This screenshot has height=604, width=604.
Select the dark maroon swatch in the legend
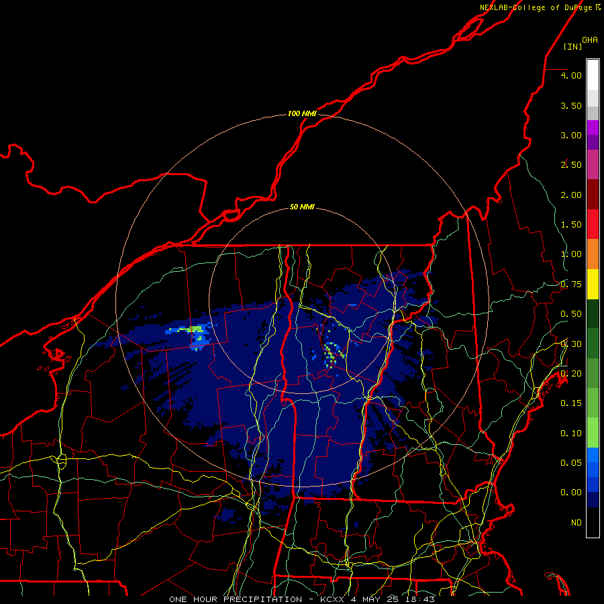pos(593,195)
